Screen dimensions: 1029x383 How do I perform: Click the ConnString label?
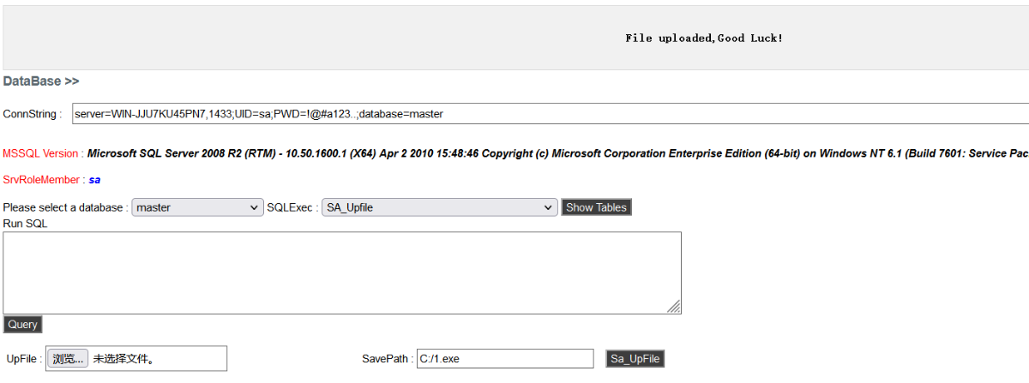pos(33,114)
